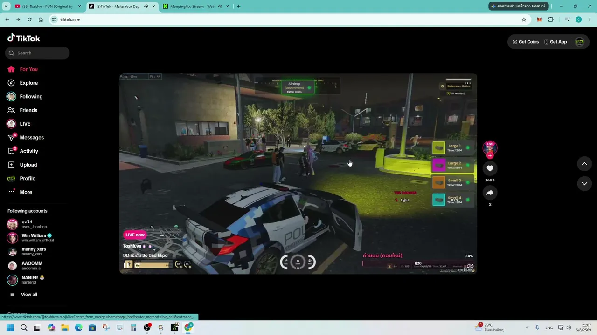Open the live stream video
The height and width of the screenshot is (335, 597).
tap(298, 174)
